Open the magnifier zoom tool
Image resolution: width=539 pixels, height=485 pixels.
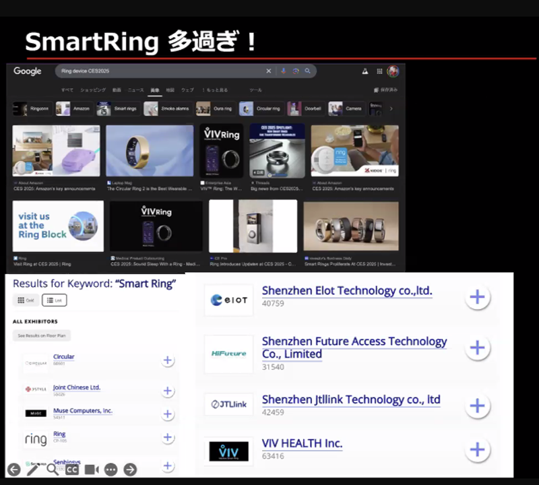click(x=53, y=470)
